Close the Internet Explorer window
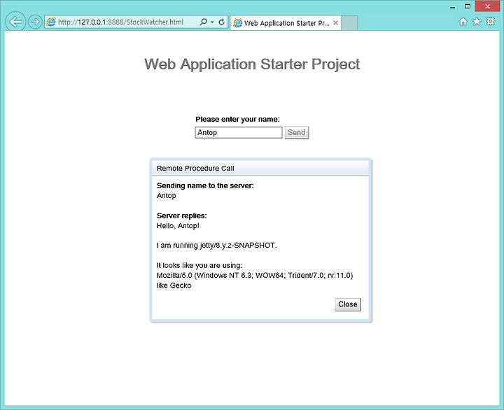The image size is (504, 410). [488, 6]
